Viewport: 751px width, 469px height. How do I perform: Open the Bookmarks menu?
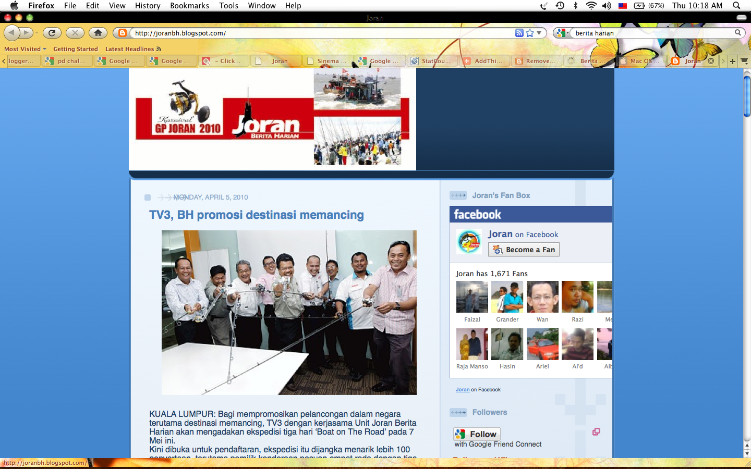tap(189, 5)
